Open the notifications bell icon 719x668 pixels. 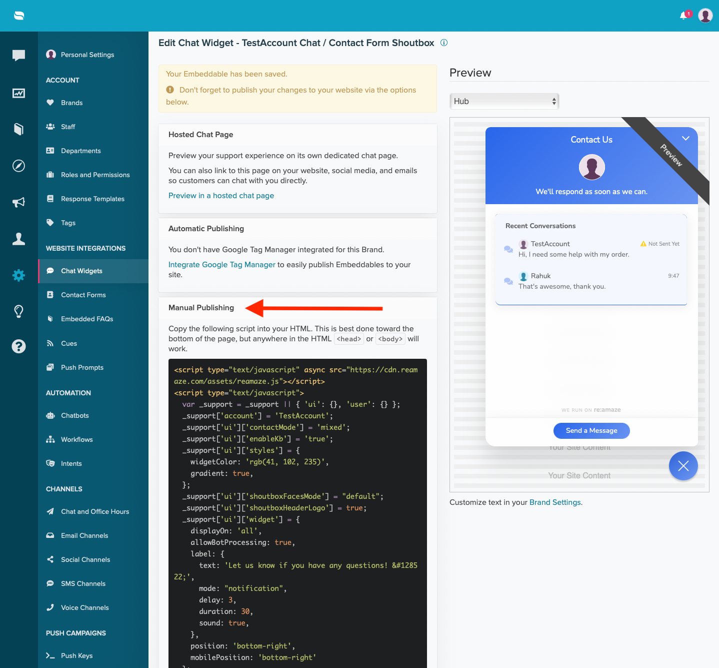pyautogui.click(x=683, y=16)
